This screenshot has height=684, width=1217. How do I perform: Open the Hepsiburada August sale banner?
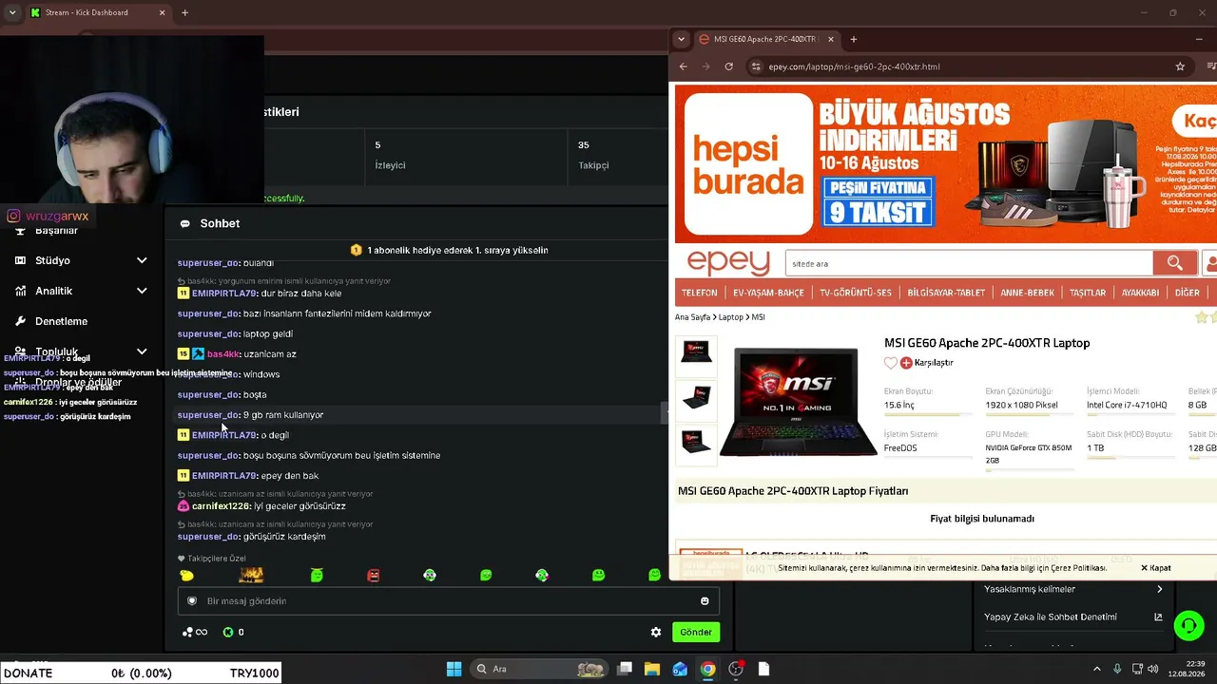coord(946,163)
